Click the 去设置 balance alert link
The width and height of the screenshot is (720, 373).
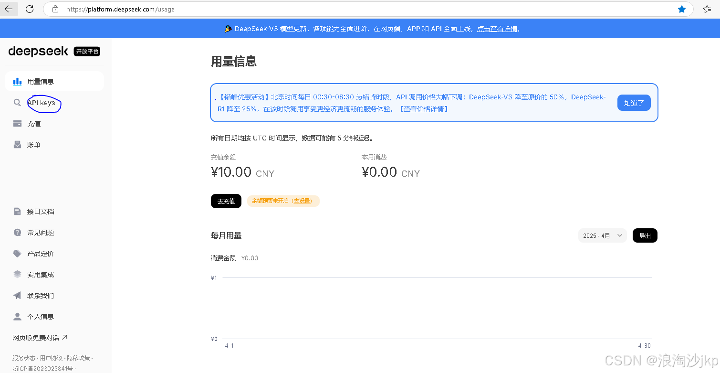click(x=302, y=201)
